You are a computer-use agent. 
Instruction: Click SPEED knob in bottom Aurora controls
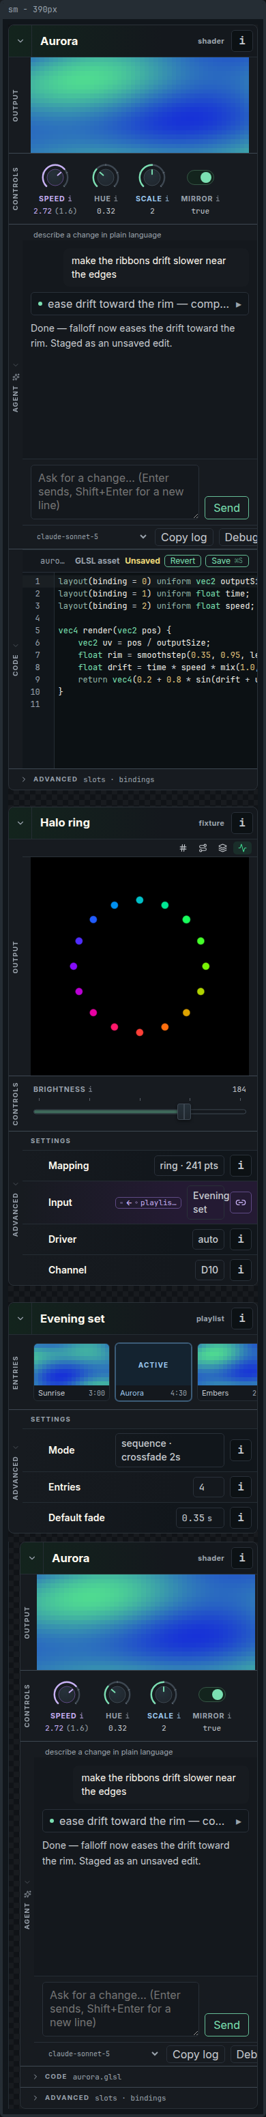[x=67, y=1694]
